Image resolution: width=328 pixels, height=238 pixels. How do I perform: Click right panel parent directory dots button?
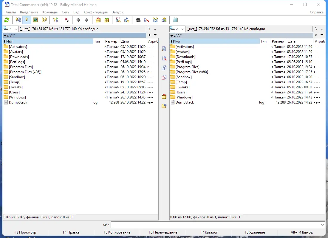click(322, 29)
